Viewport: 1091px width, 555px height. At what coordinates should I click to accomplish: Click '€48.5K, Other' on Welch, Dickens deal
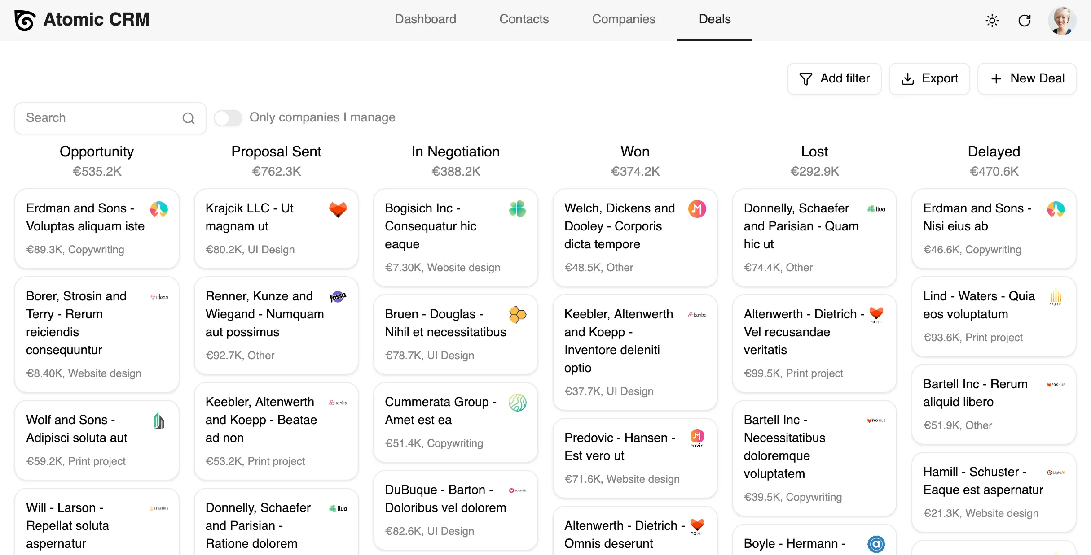pyautogui.click(x=599, y=268)
